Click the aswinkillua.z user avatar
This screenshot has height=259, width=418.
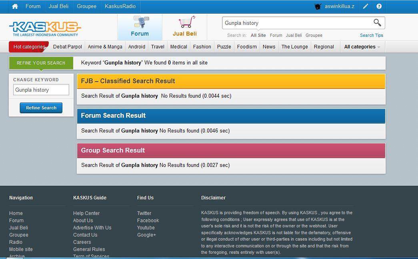[x=318, y=6]
